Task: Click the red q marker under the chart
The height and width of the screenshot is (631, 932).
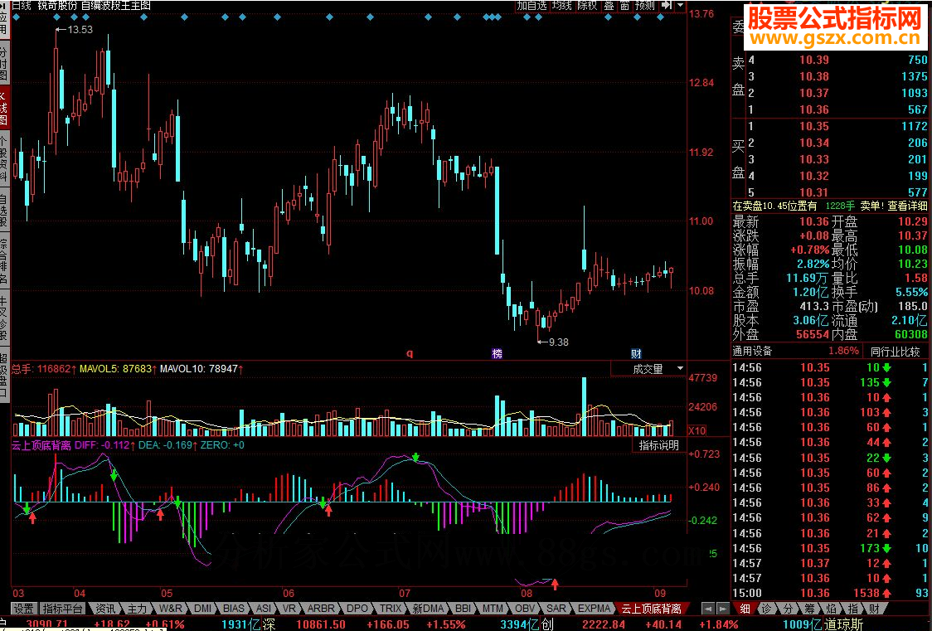Action: point(409,353)
